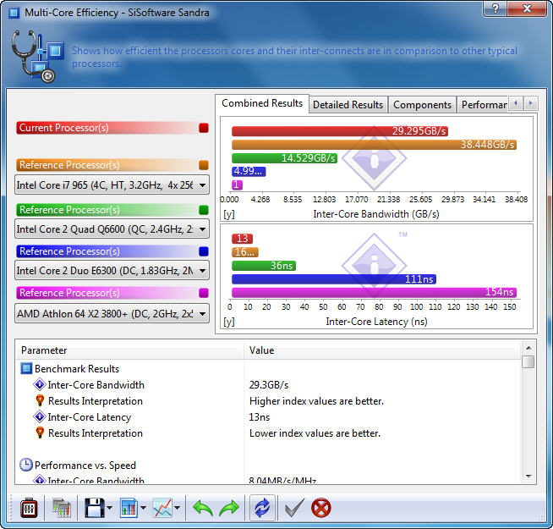Select the Inter-Core Latency row

[268, 416]
